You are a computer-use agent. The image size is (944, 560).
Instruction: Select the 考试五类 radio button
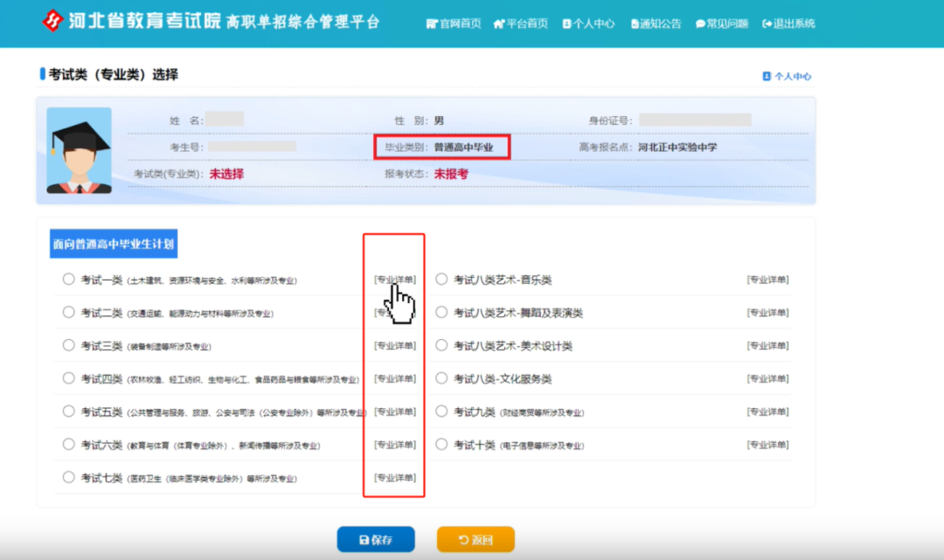point(68,411)
